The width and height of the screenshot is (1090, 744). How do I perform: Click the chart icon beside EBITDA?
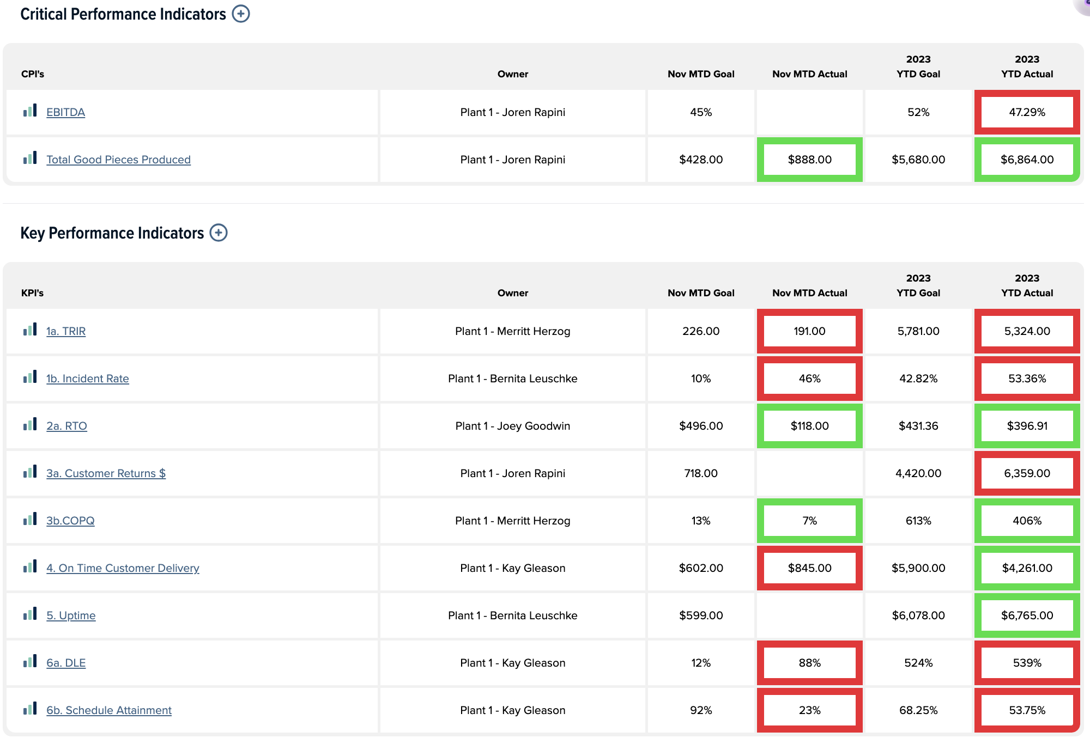click(x=30, y=111)
